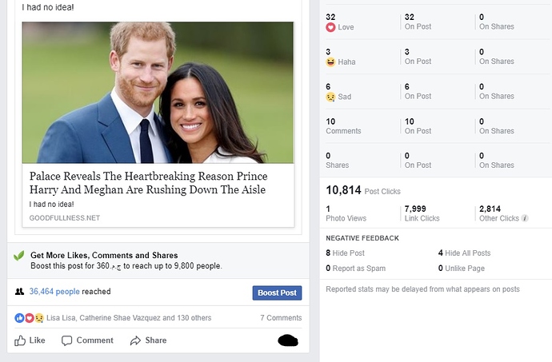Open the 7 Comments link
Viewport: 552px width, 362px height.
tap(281, 318)
